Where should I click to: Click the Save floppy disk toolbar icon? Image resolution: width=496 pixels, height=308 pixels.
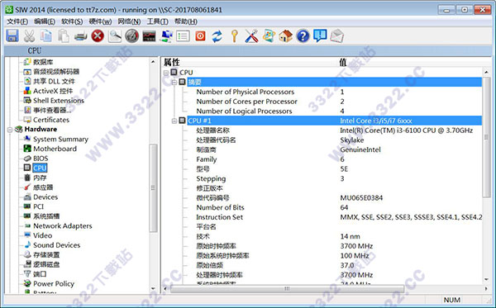pyautogui.click(x=12, y=36)
